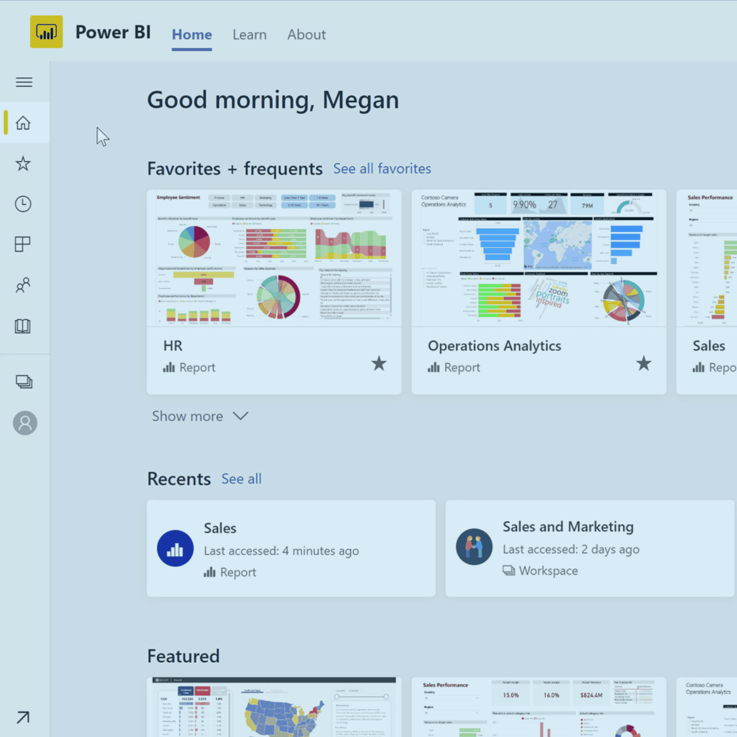Viewport: 737px width, 737px height.
Task: Click See all recents link
Action: click(x=241, y=479)
